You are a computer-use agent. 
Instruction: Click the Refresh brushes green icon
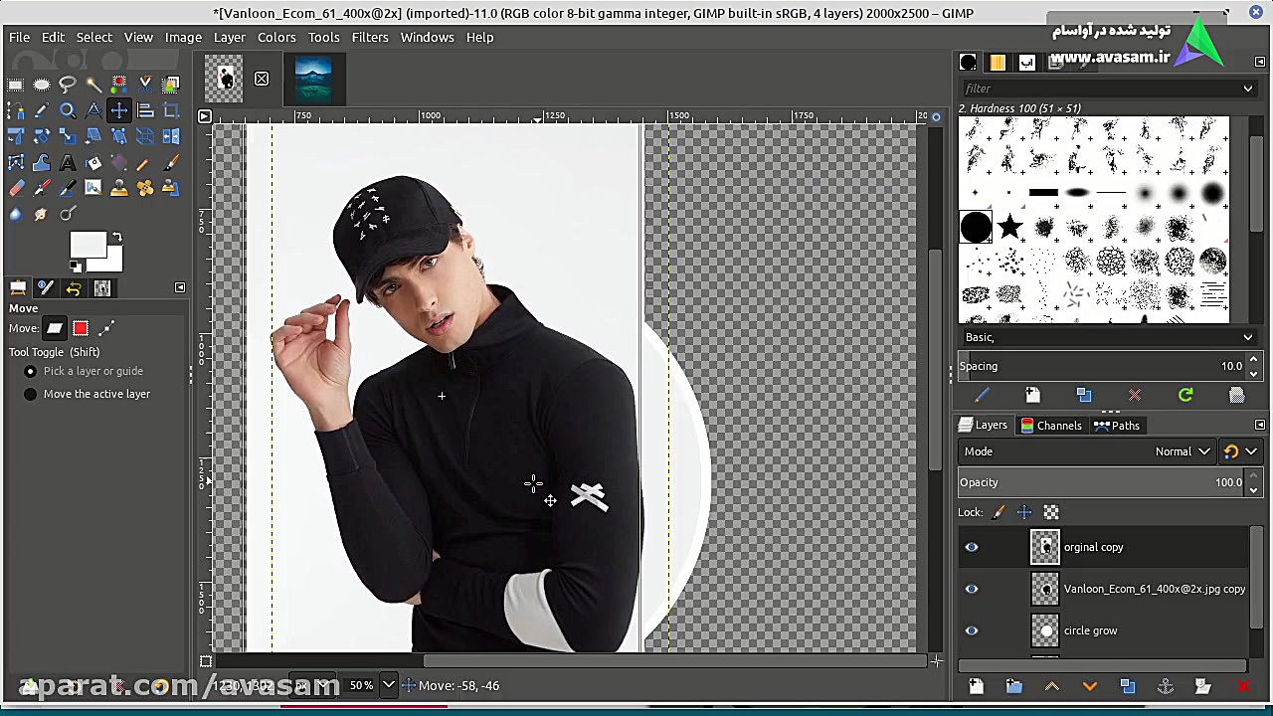[1185, 396]
